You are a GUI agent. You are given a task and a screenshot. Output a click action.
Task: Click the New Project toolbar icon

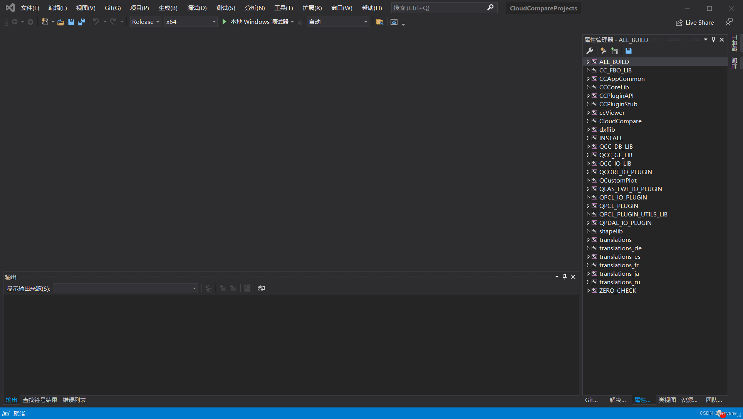click(x=45, y=22)
